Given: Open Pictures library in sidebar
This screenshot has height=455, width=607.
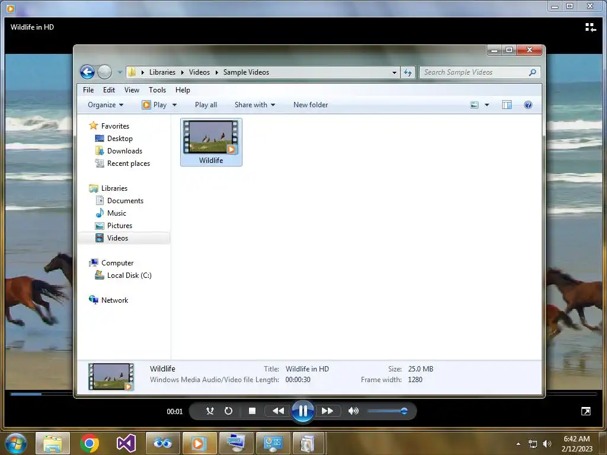Looking at the screenshot, I should pos(120,226).
